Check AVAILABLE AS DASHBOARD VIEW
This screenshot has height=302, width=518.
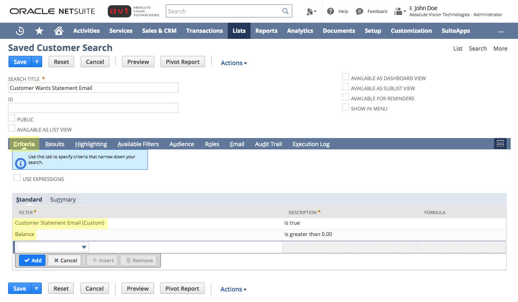pyautogui.click(x=345, y=77)
